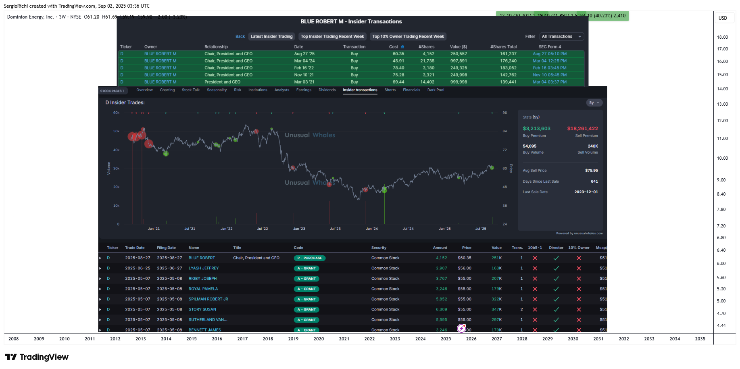Click the Director checkmark in the RIGBY JOSEPH row
The height and width of the screenshot is (369, 740).
556,279
